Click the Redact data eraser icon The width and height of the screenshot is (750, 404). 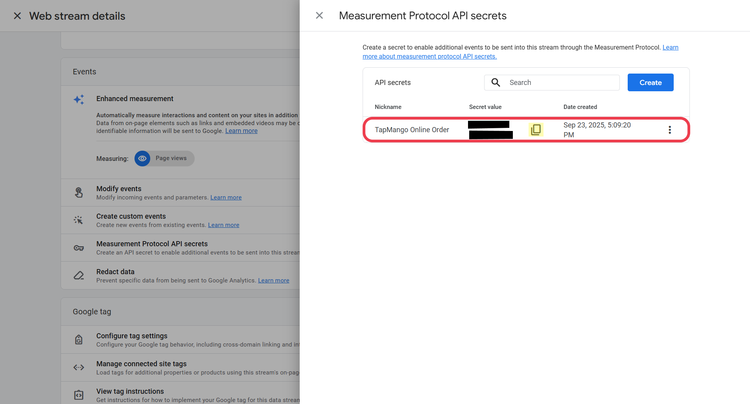pos(79,275)
